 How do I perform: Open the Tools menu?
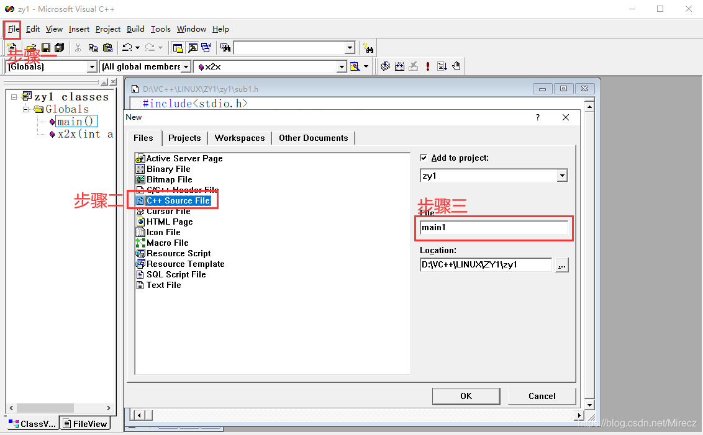click(x=160, y=29)
